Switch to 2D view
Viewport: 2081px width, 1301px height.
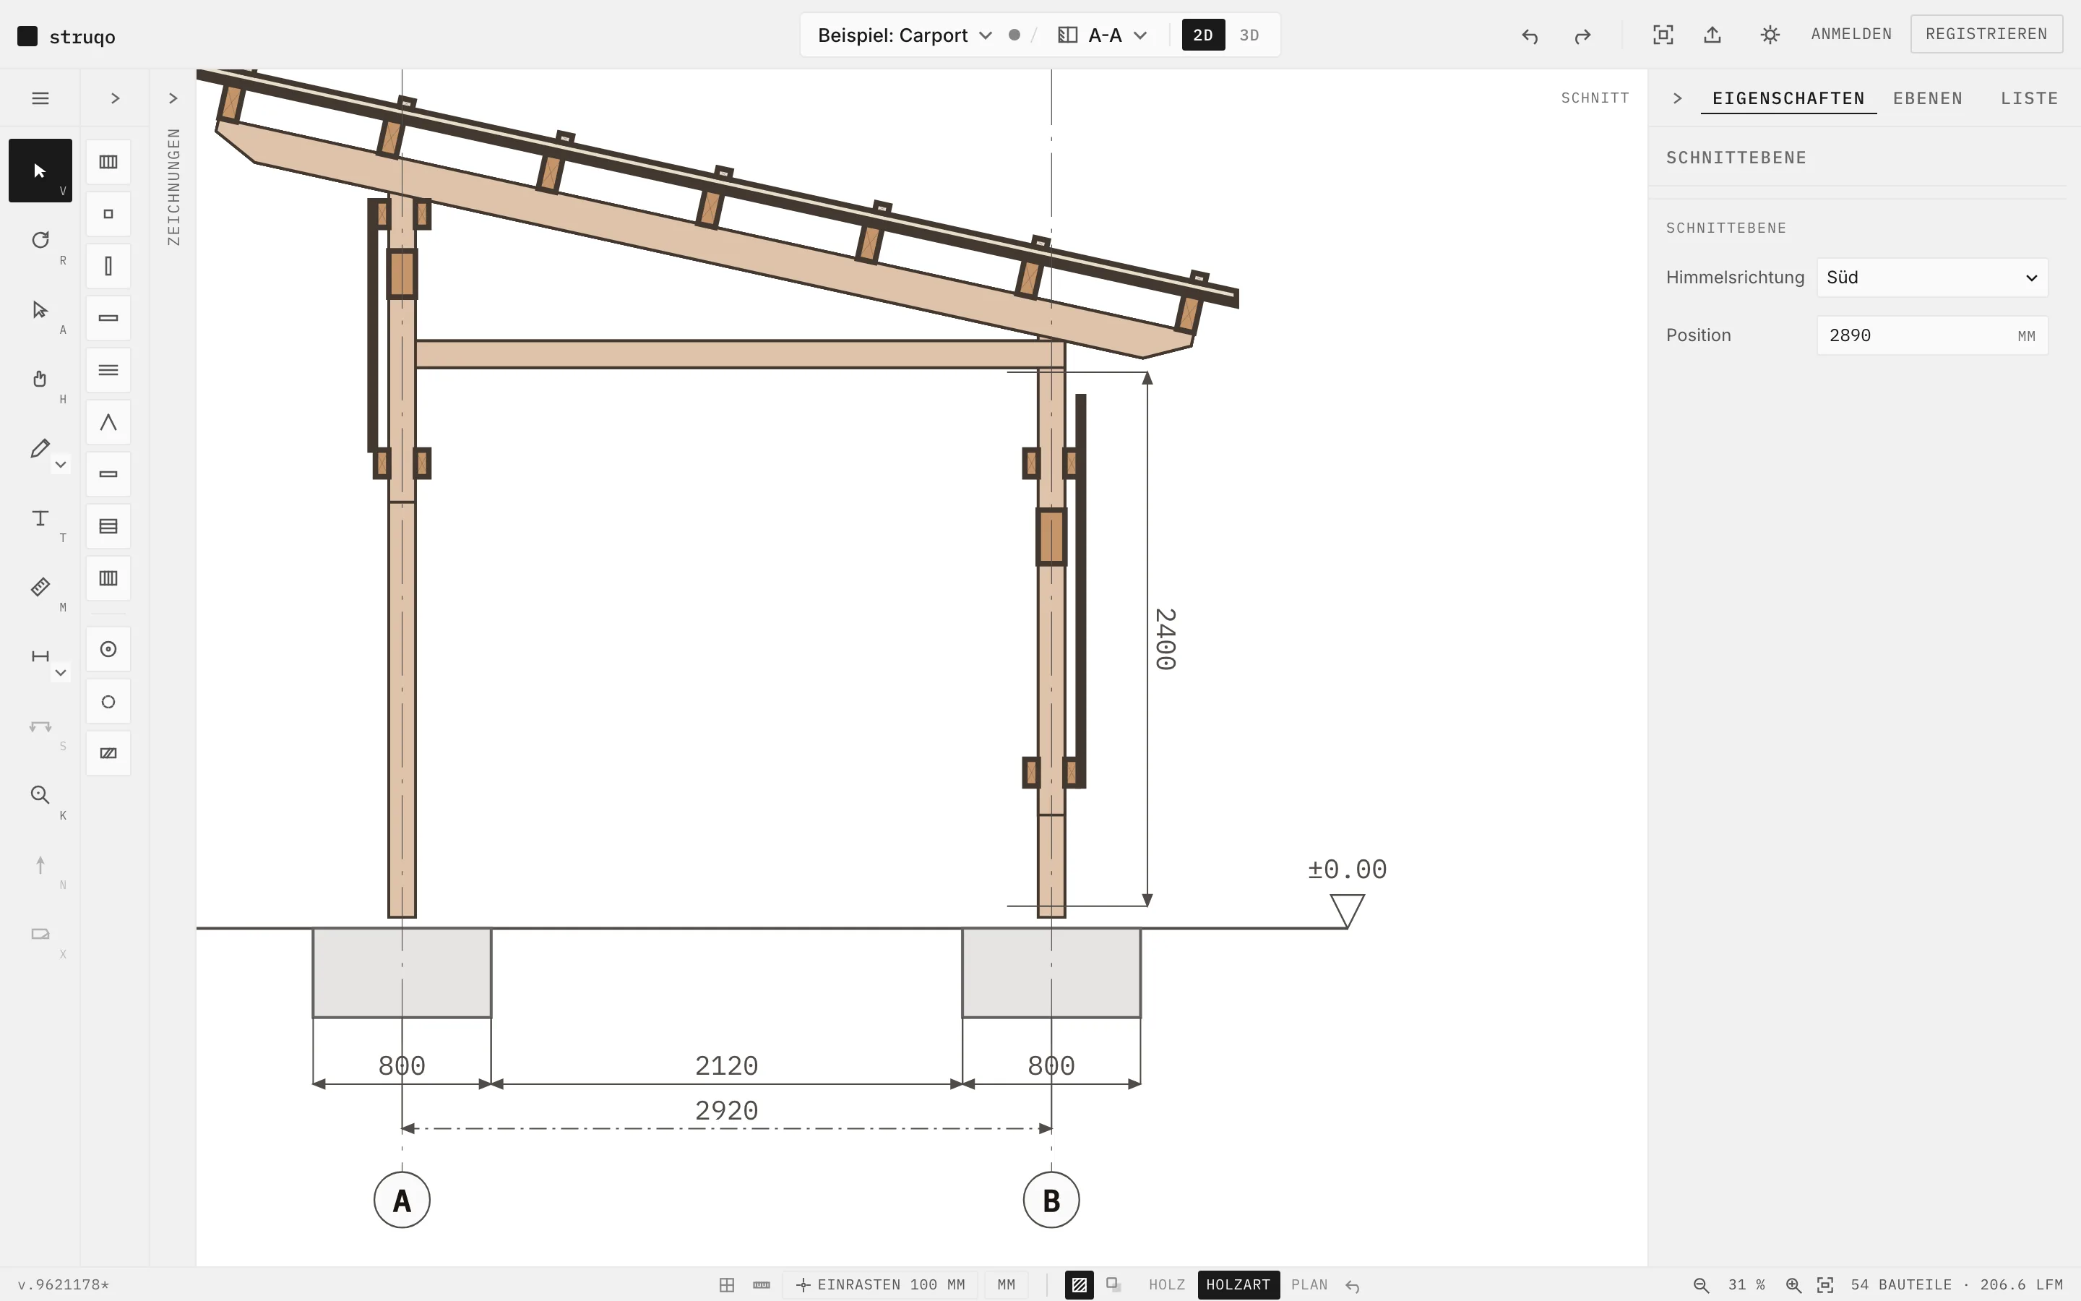pyautogui.click(x=1203, y=35)
